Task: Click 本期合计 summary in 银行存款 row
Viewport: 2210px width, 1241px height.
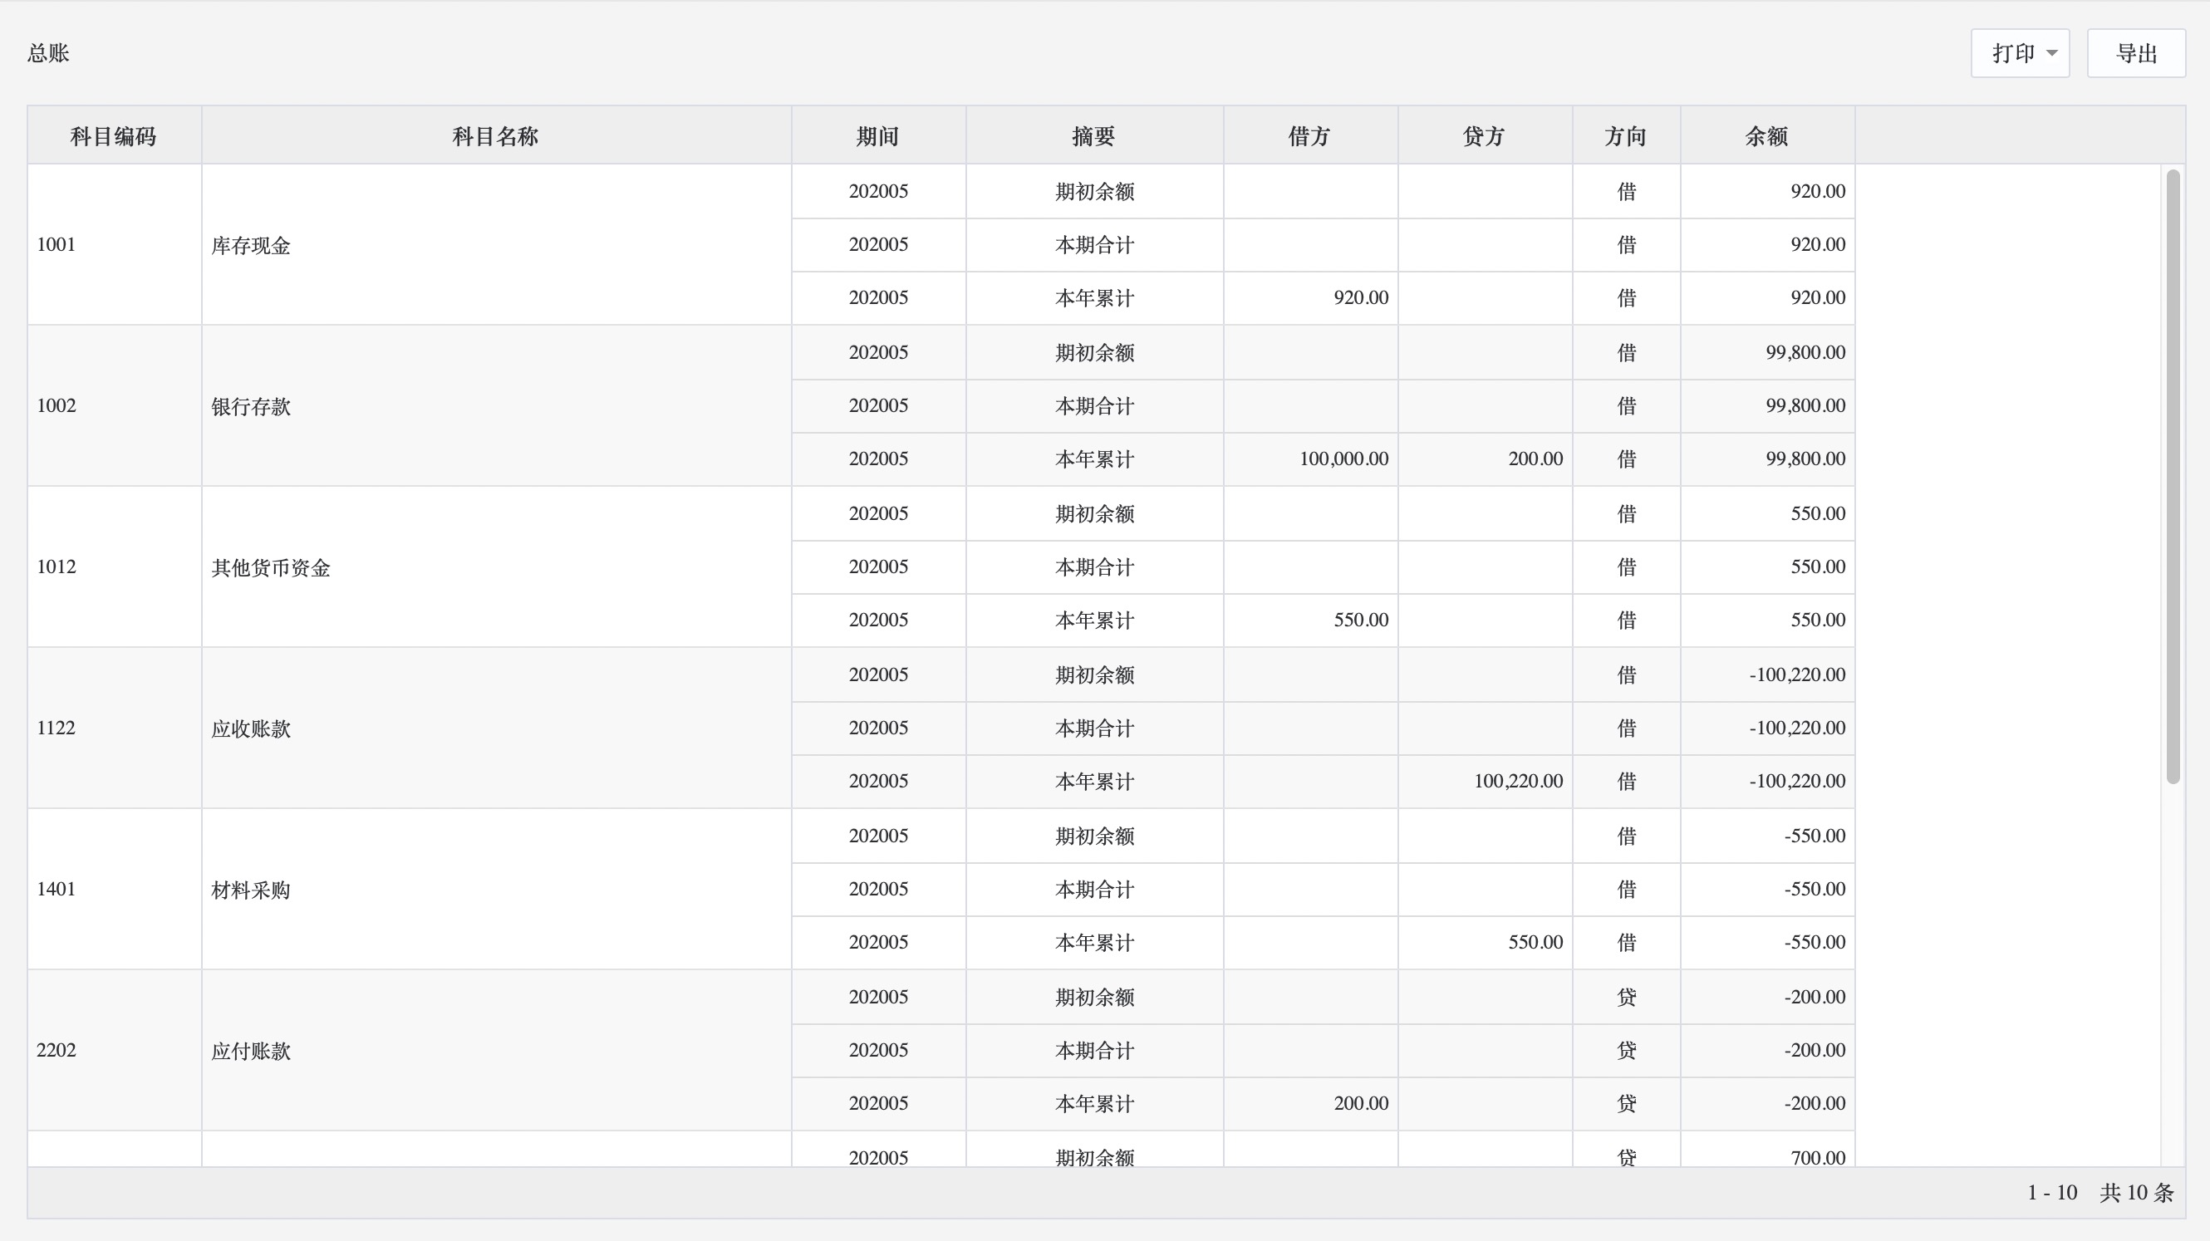Action: 1094,405
